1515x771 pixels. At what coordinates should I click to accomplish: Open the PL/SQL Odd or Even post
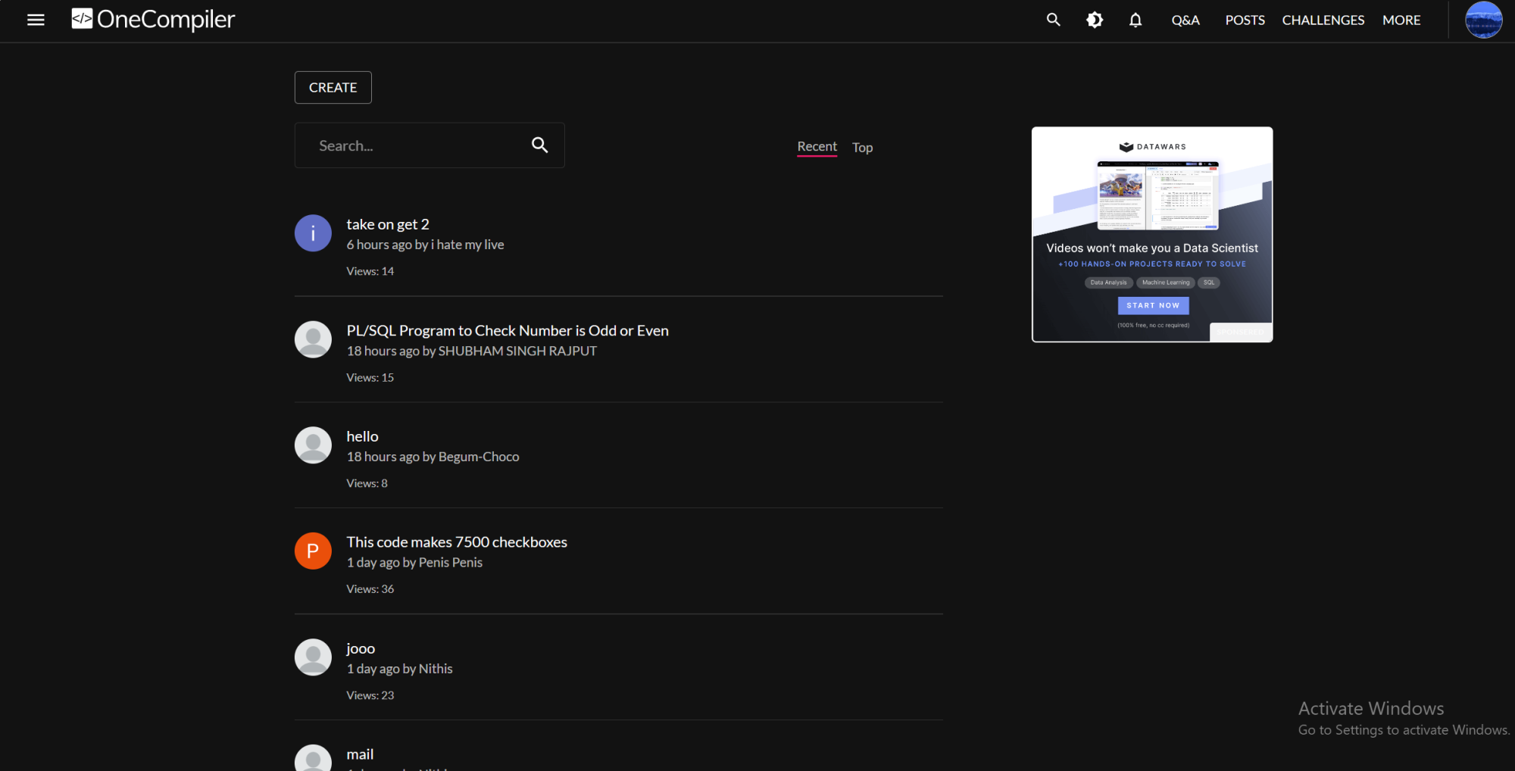507,331
